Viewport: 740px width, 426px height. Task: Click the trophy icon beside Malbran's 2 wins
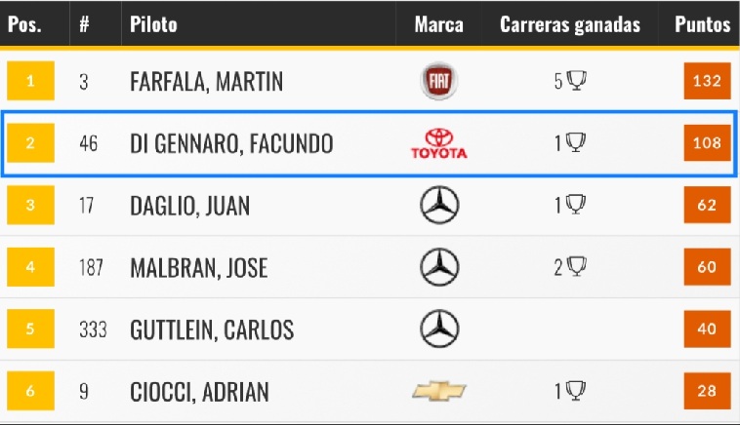[576, 267]
